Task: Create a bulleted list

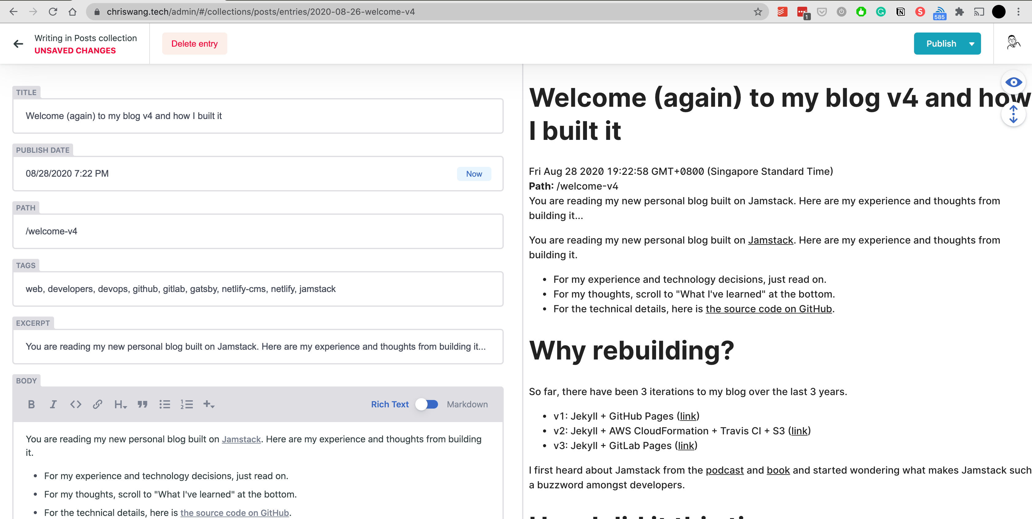Action: (165, 404)
